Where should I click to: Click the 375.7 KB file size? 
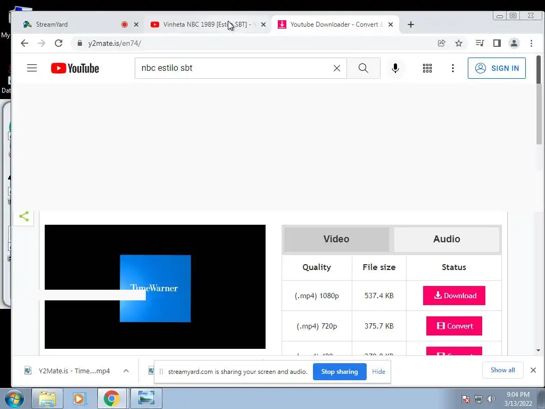[379, 326]
